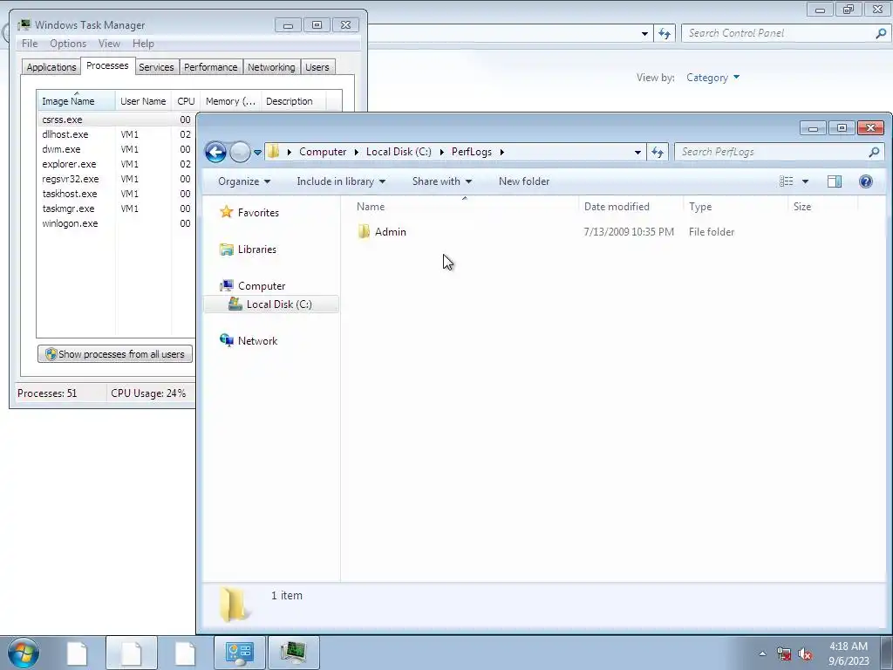The image size is (893, 670).
Task: Open the Control Panel taskbar icon
Action: click(x=240, y=653)
